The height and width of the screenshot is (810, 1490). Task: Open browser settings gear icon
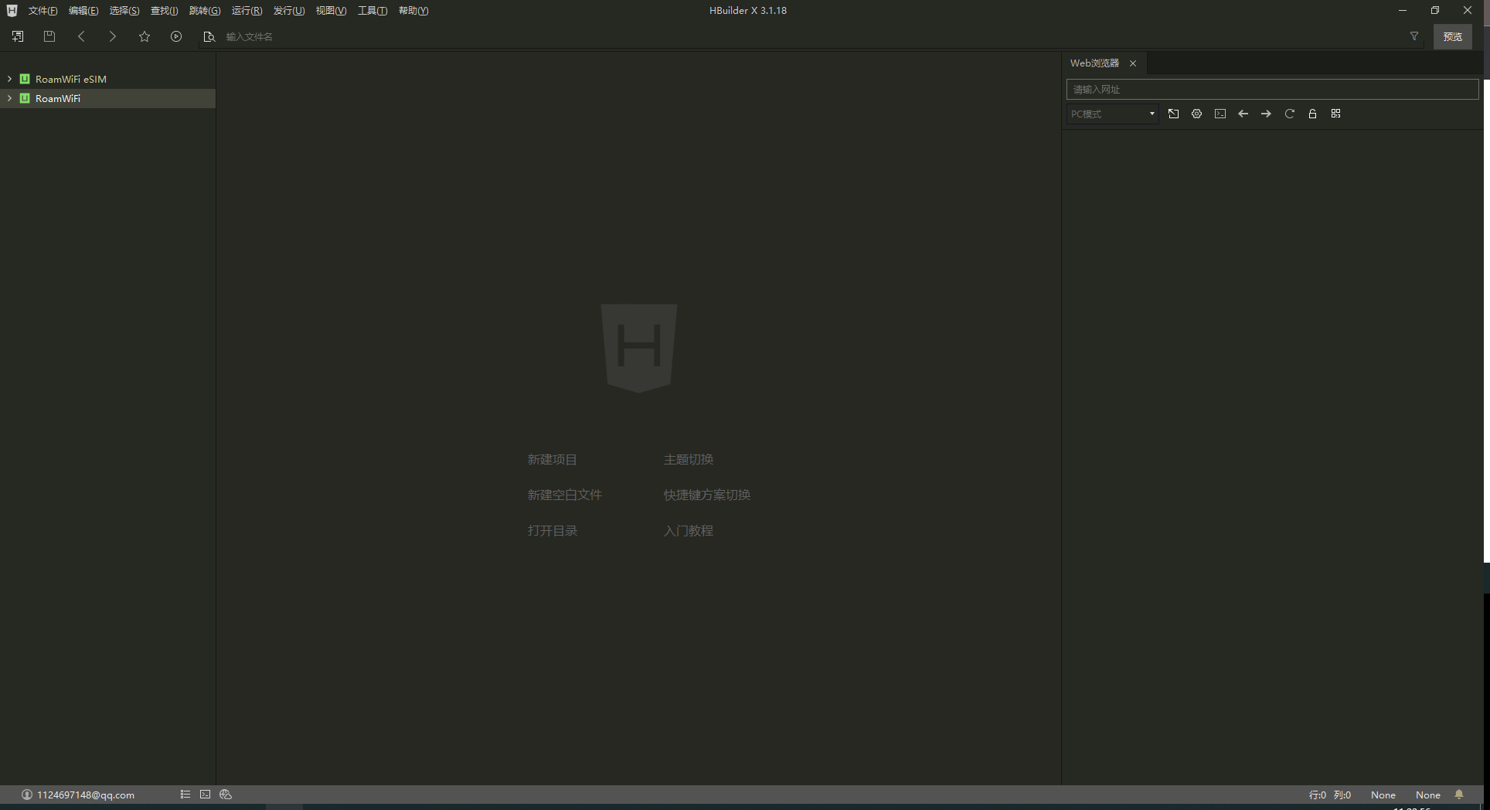pos(1196,114)
